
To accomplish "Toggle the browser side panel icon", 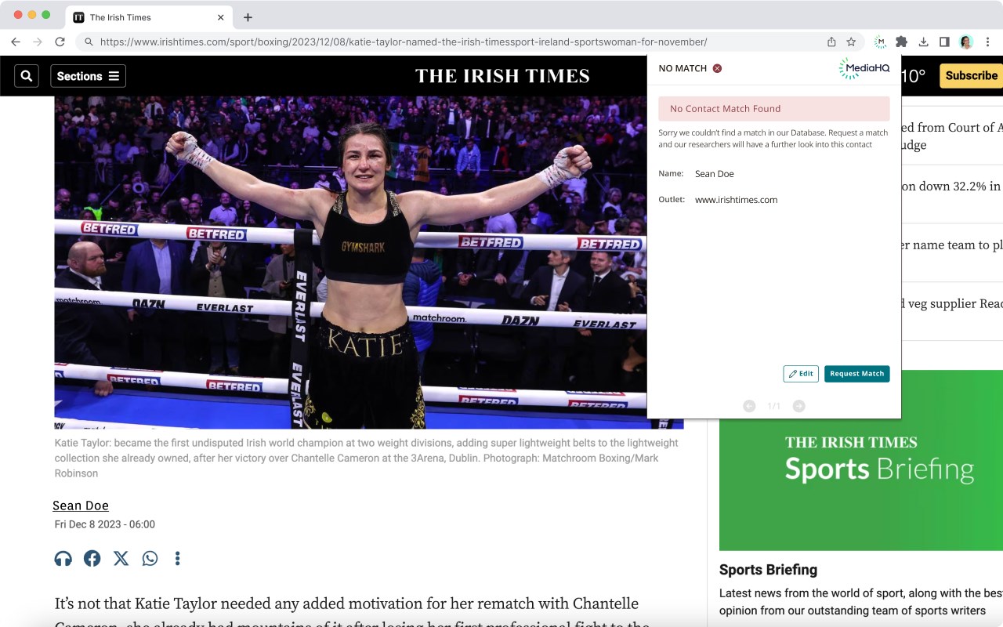I will pyautogui.click(x=944, y=42).
